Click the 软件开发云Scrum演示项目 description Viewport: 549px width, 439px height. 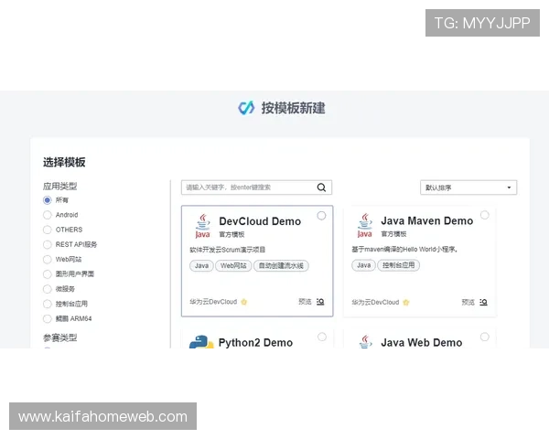(228, 250)
